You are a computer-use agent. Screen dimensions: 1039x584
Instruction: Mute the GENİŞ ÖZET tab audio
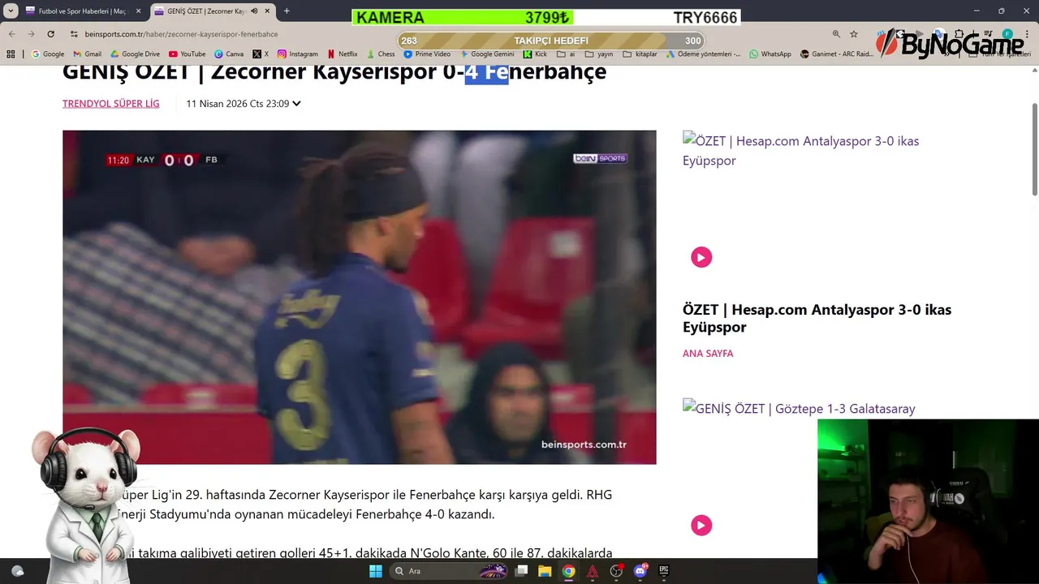tap(254, 11)
